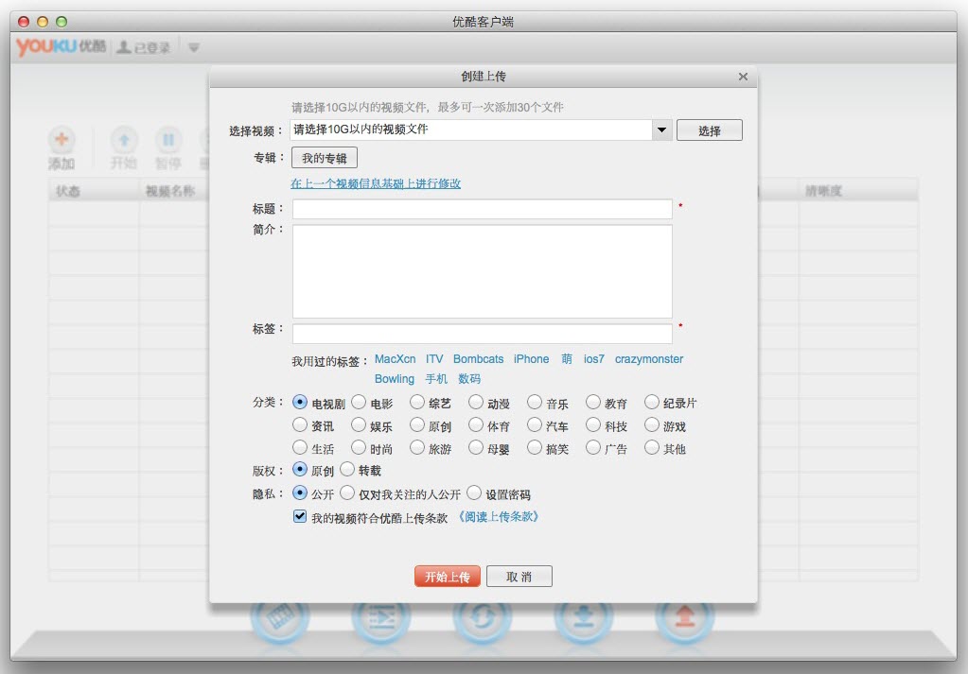The width and height of the screenshot is (968, 674).
Task: Open the 阅读上传条款 link
Action: (499, 517)
